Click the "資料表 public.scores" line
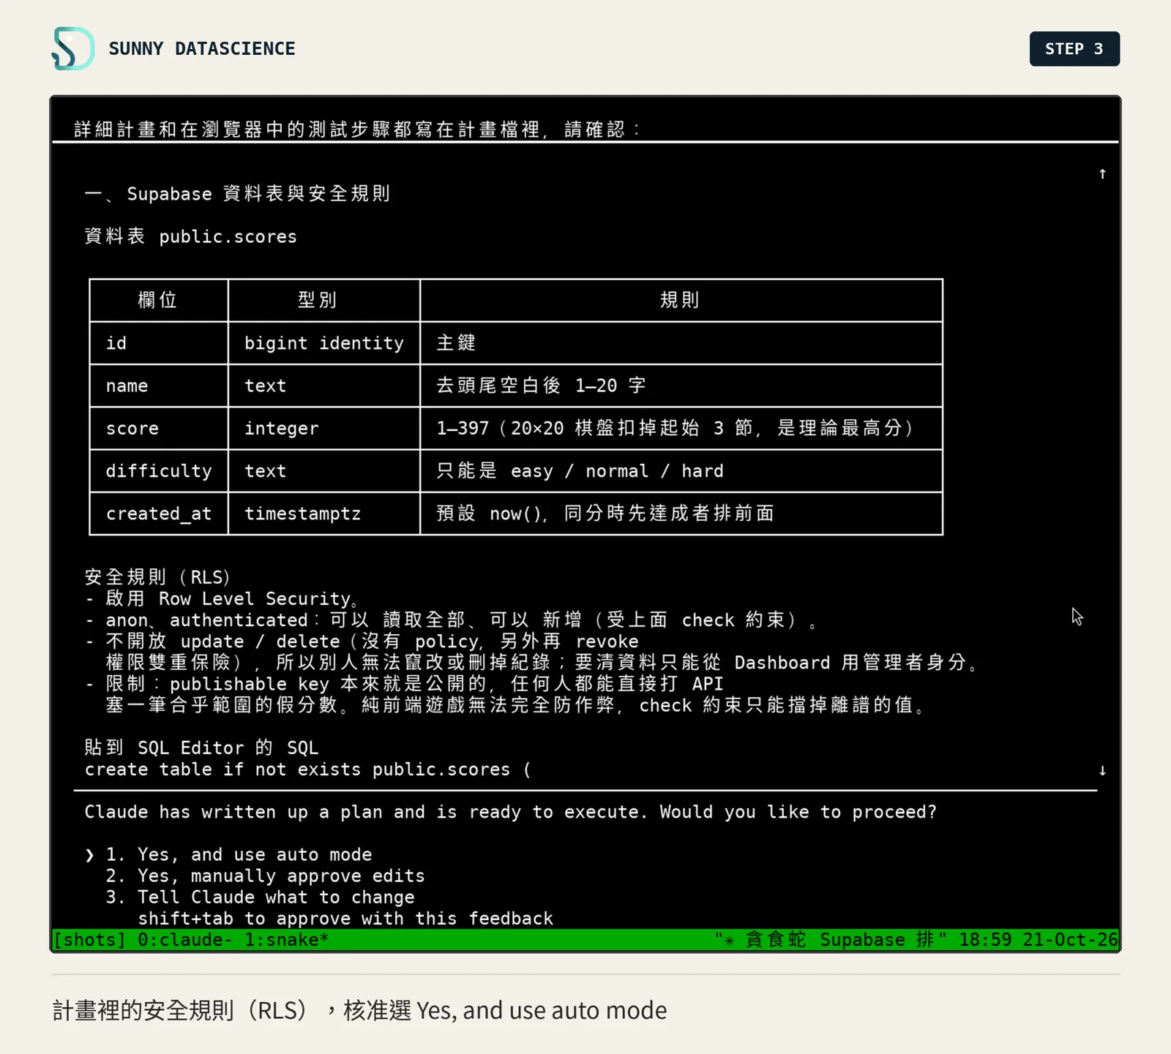 [191, 236]
